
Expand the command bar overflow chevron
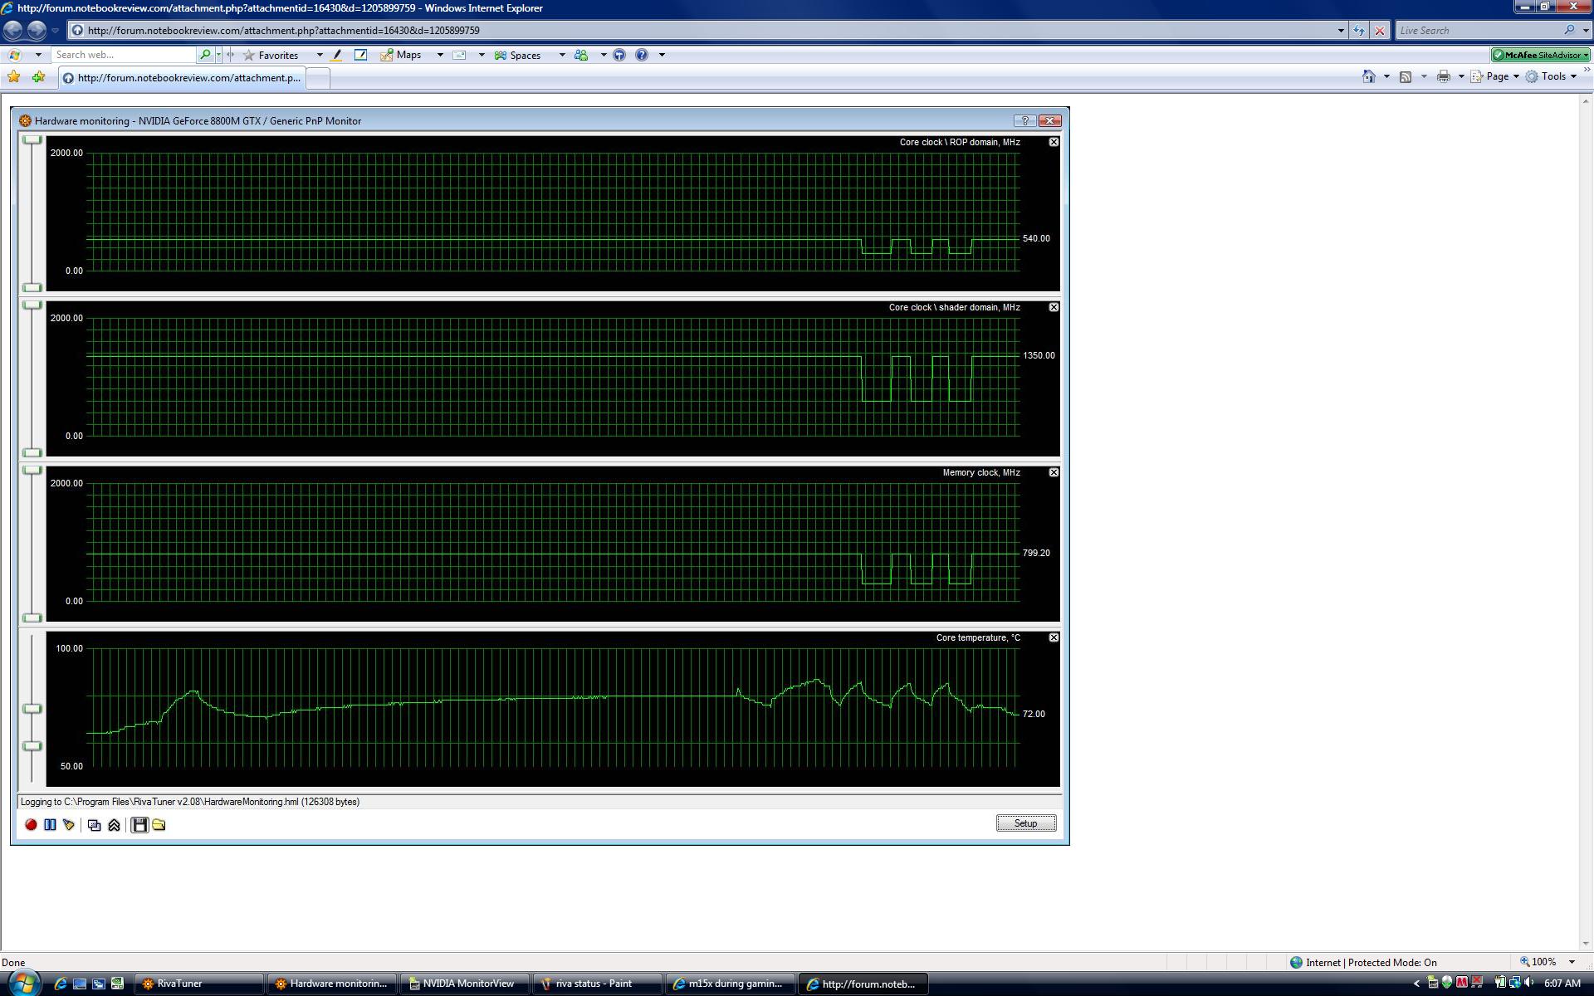[1587, 71]
